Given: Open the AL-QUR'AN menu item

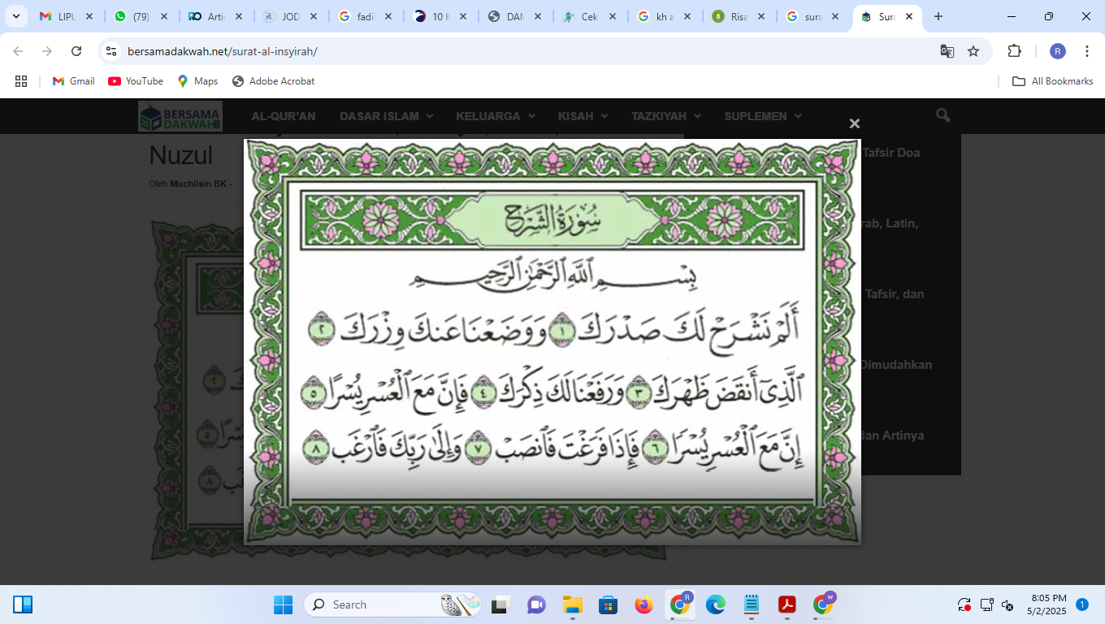Looking at the screenshot, I should pos(284,116).
